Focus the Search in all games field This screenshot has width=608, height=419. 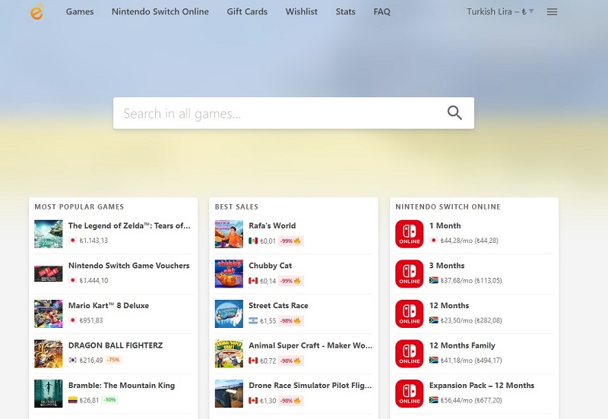293,113
